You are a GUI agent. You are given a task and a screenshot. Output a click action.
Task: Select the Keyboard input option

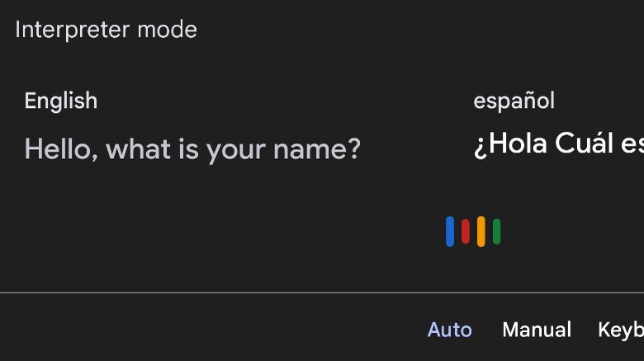point(621,330)
